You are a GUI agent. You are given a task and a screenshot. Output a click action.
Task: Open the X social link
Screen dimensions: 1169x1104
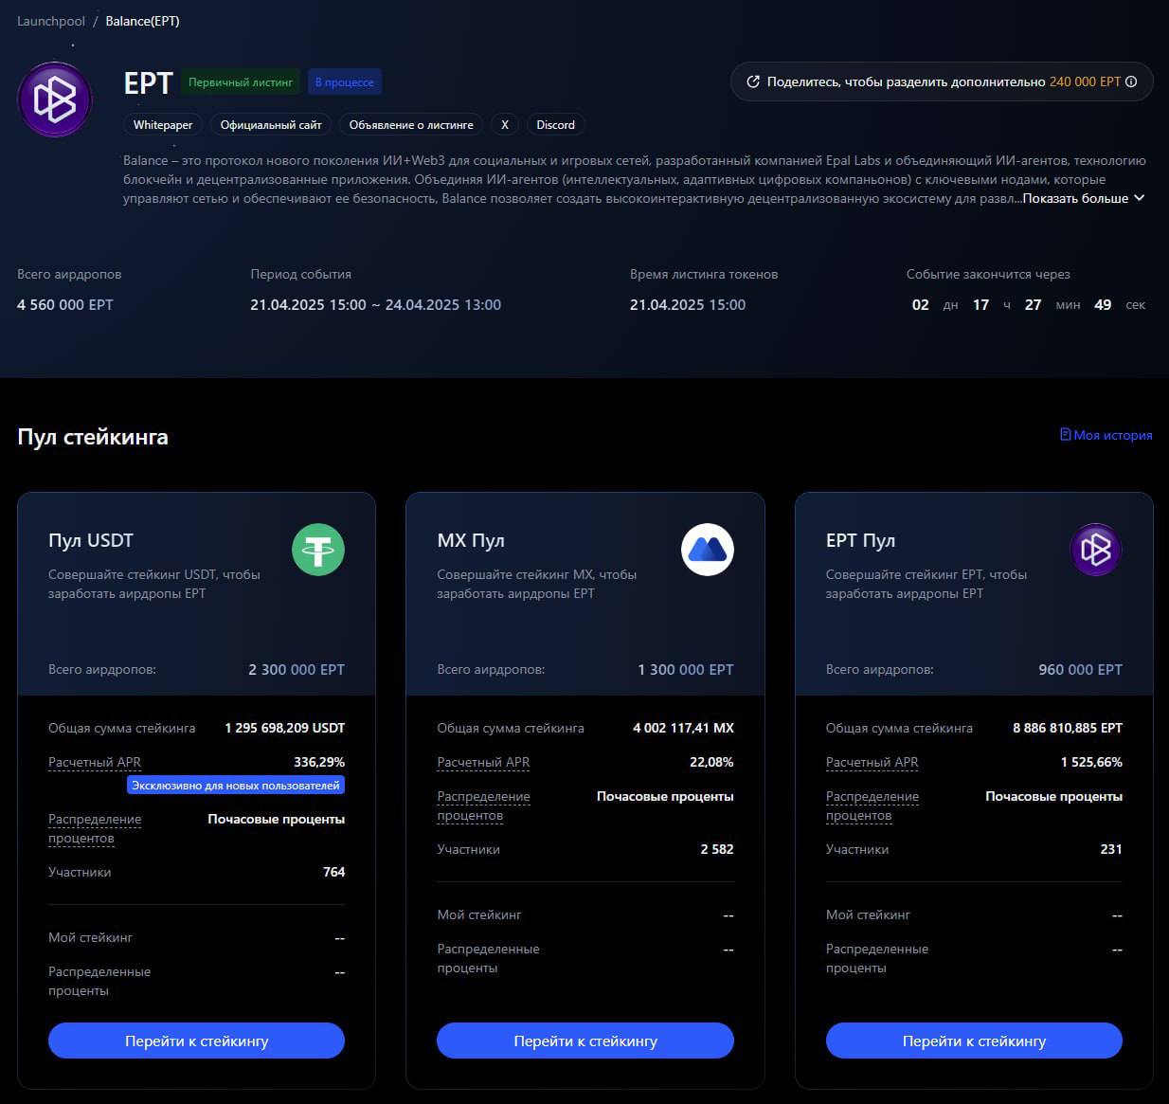click(505, 125)
